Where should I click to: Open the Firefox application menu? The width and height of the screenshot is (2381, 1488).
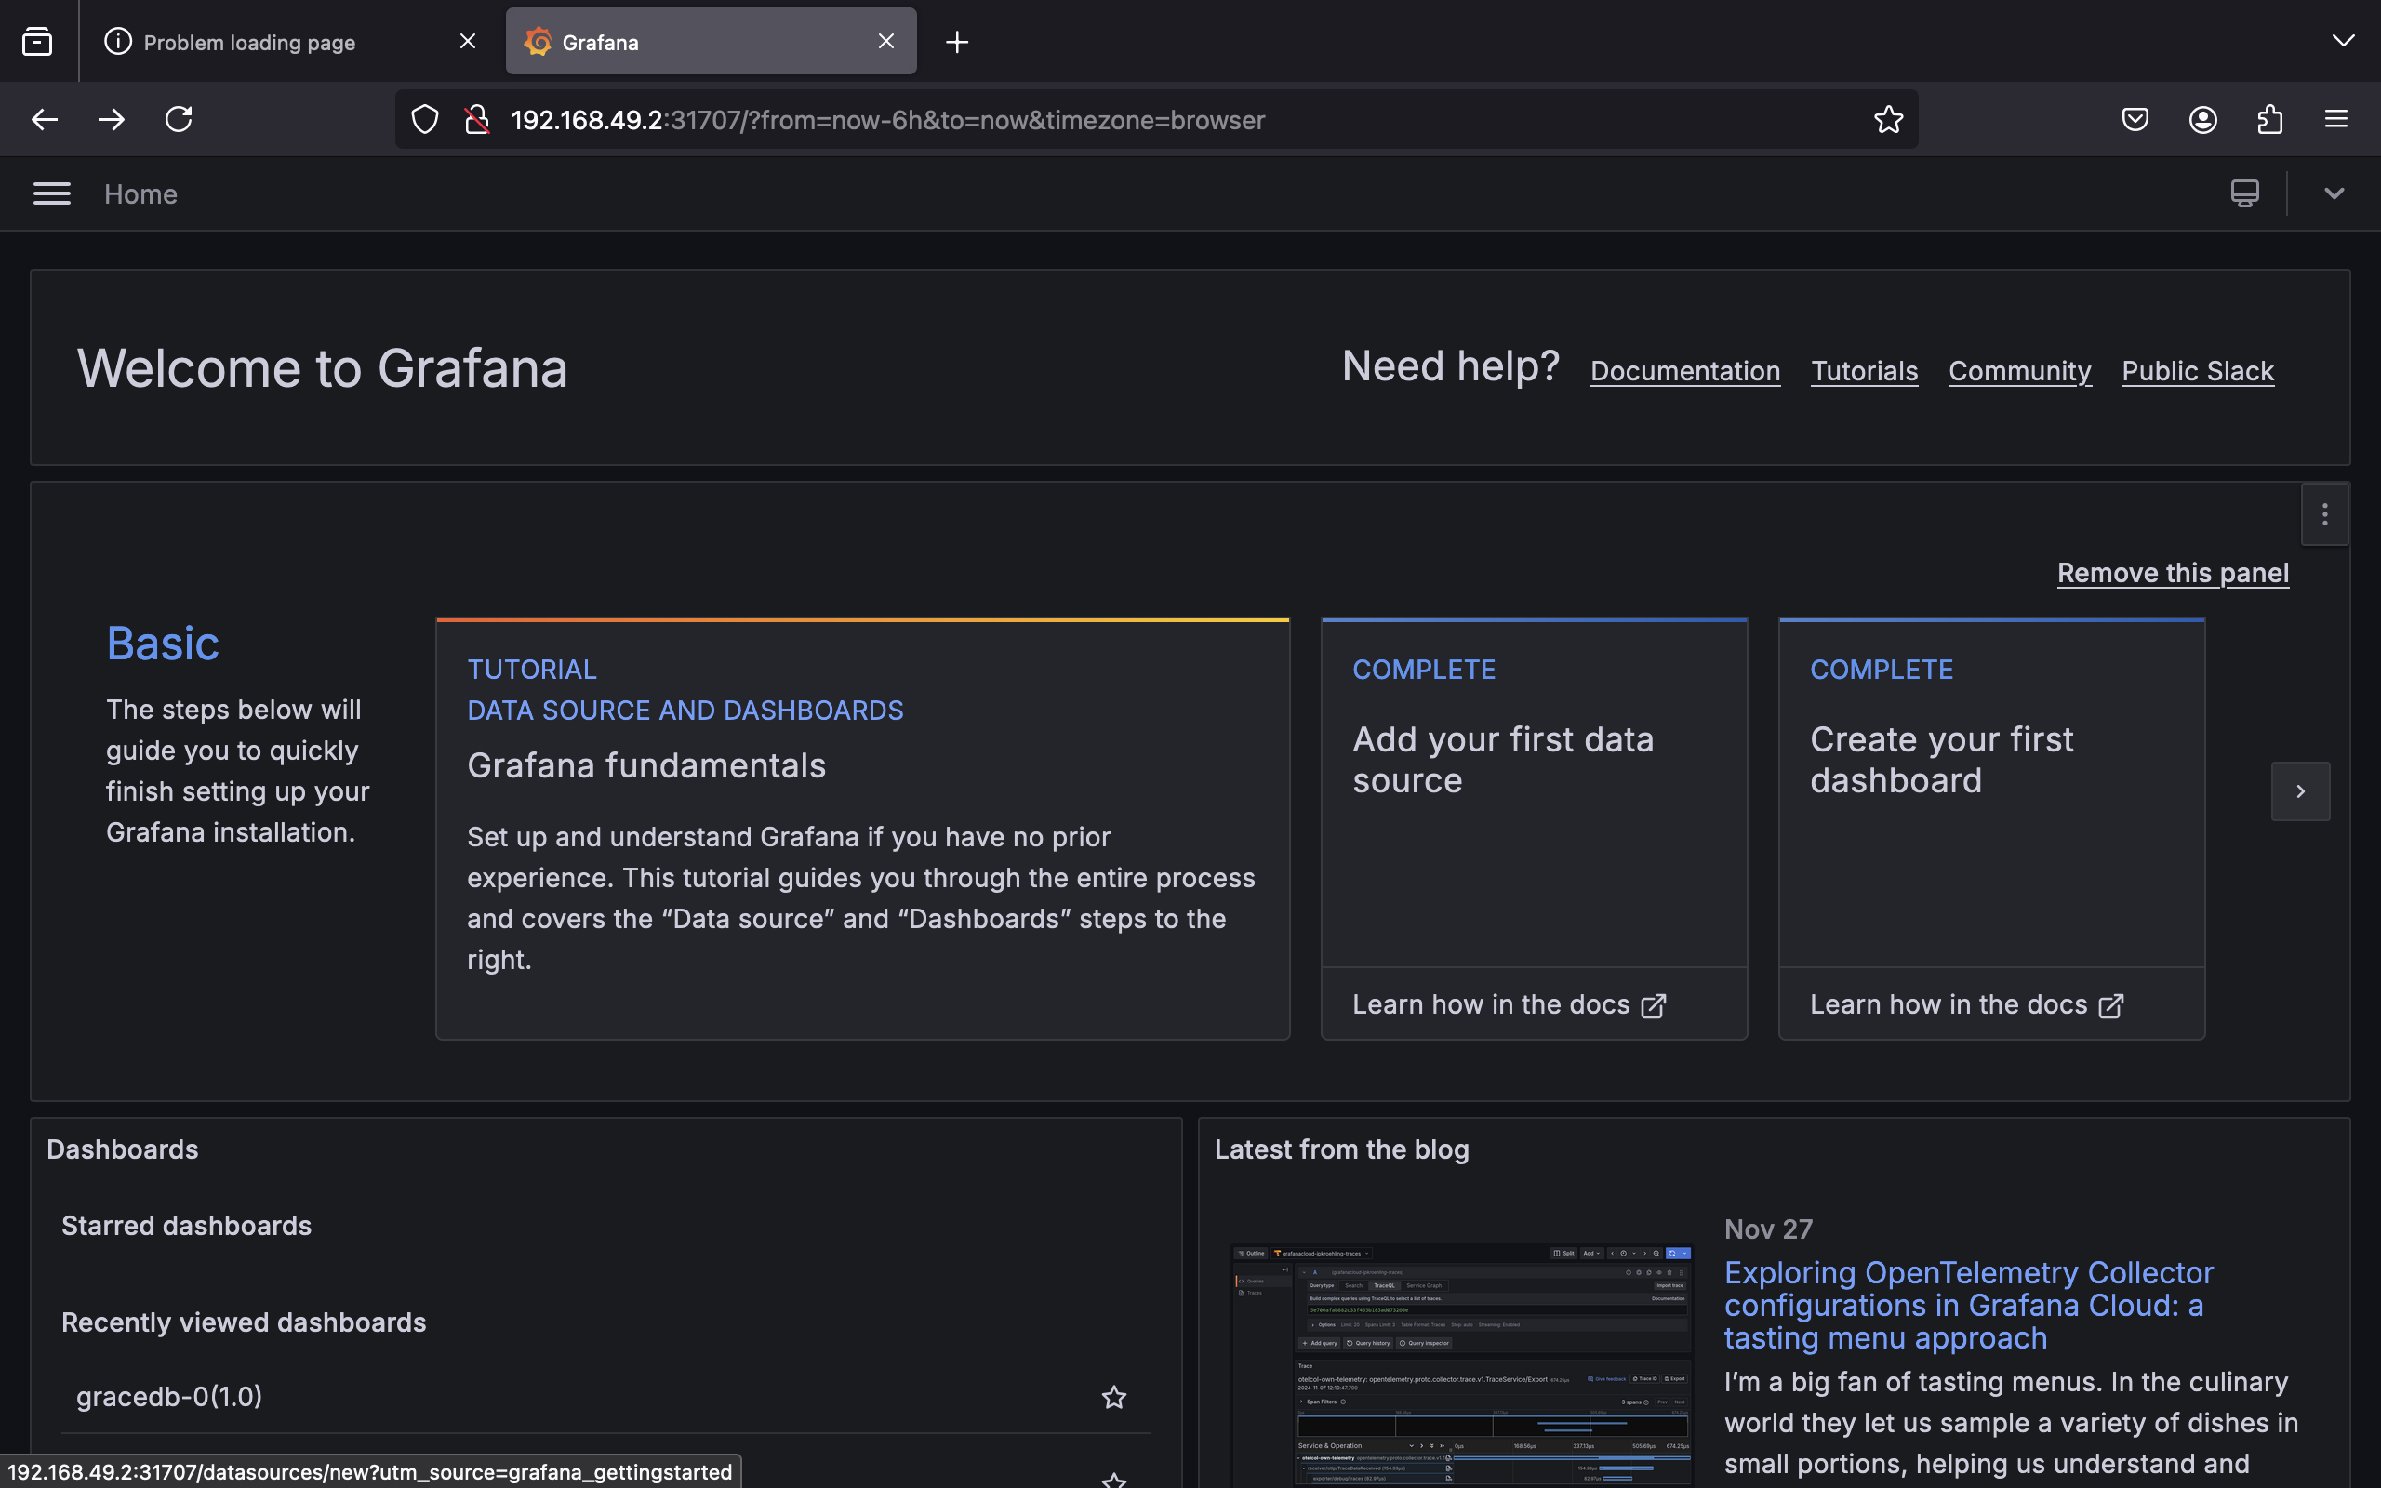click(x=2335, y=120)
